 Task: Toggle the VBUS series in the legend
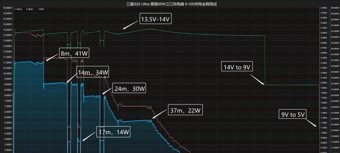click(x=18, y=9)
